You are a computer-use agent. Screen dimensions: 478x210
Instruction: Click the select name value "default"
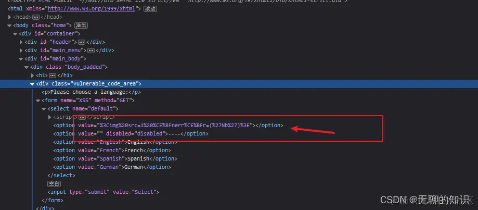(102, 108)
